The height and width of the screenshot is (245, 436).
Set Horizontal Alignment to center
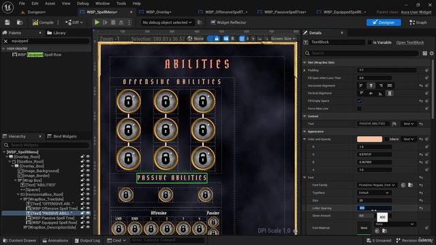pyautogui.click(x=371, y=86)
